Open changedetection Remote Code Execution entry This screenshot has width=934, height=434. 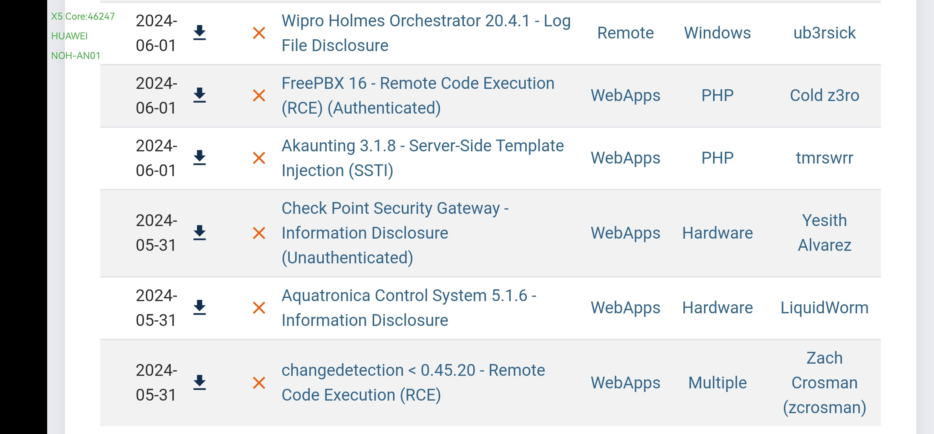(x=413, y=383)
